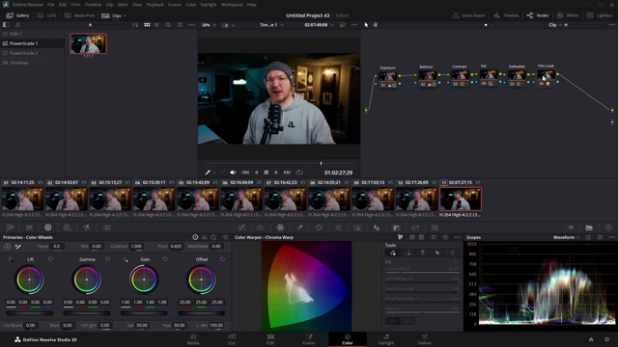Open the LUTs panel
Image resolution: width=618 pixels, height=347 pixels.
click(47, 15)
